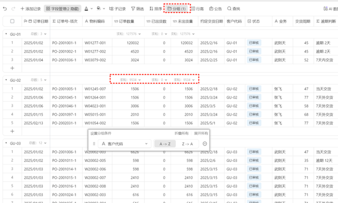Open the 分组 (1) grouping menu
The image size is (338, 203).
tap(176, 8)
